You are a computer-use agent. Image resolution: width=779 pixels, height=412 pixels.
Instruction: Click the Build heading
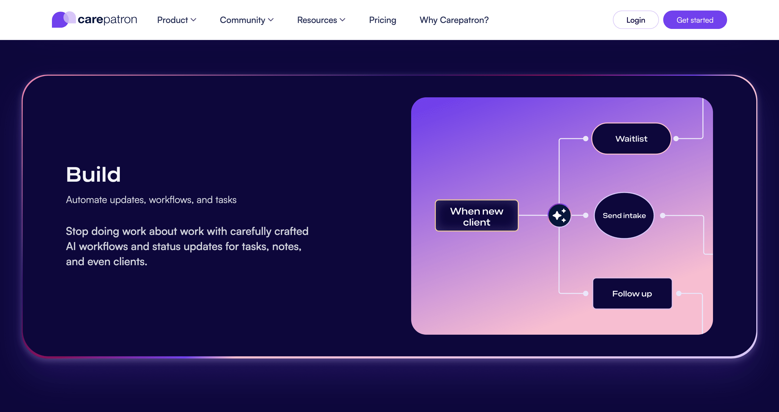click(93, 174)
